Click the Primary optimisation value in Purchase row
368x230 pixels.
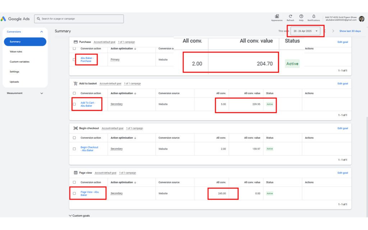[x=115, y=60]
